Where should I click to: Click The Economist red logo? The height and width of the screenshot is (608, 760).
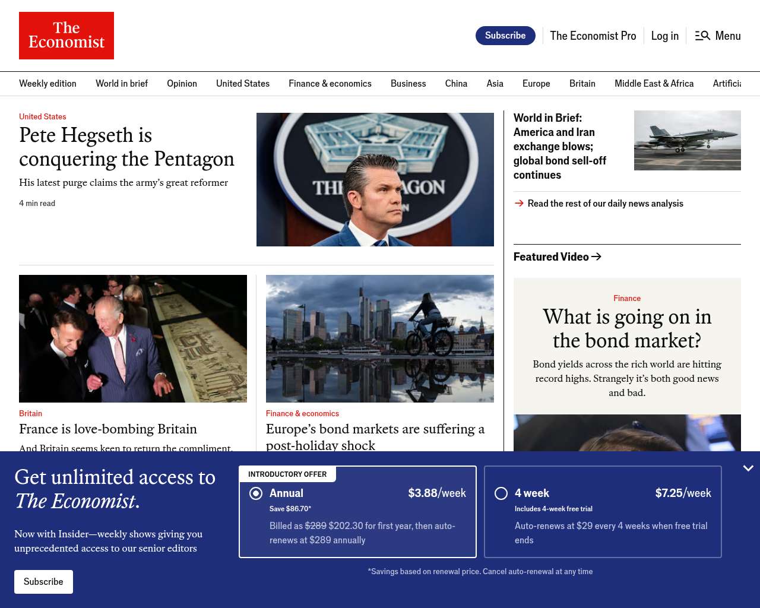point(66,36)
